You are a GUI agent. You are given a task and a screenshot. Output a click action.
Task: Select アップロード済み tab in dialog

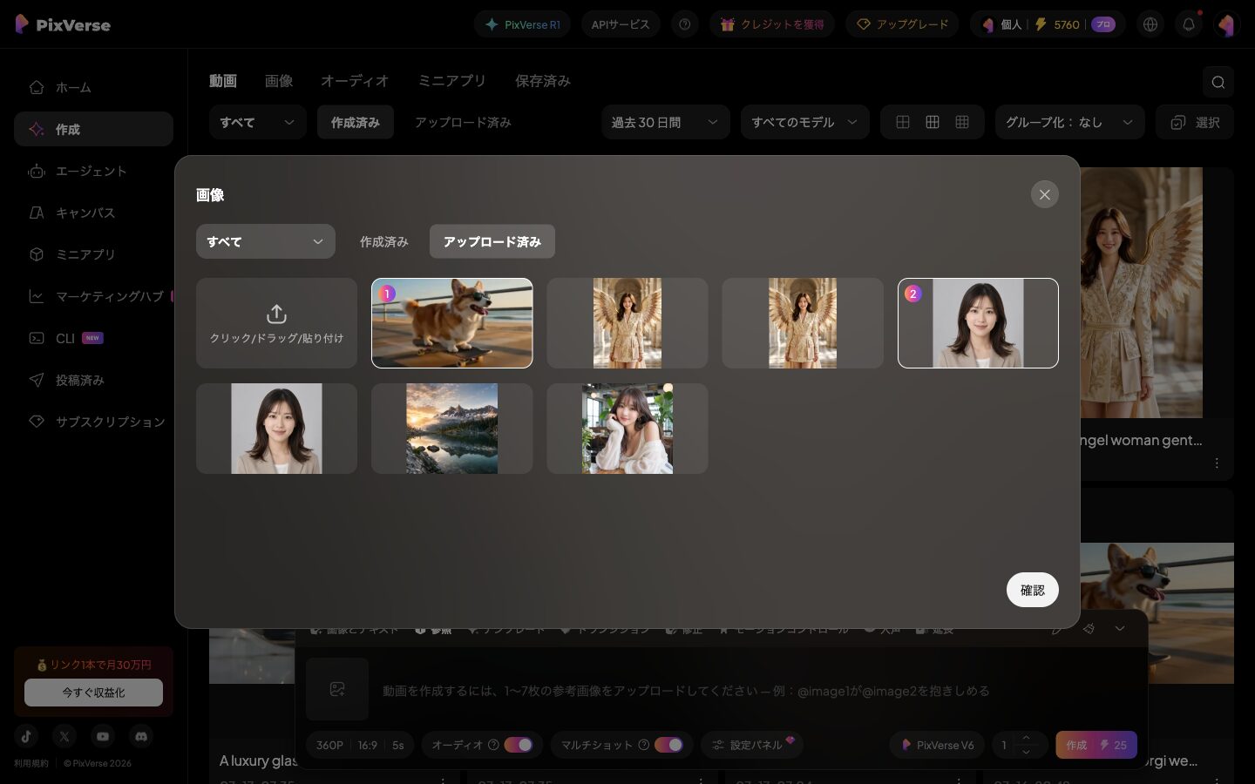point(492,241)
